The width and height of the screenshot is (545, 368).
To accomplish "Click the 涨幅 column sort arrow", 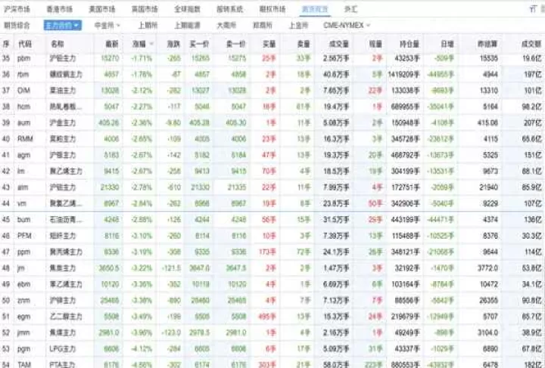I will [151, 44].
